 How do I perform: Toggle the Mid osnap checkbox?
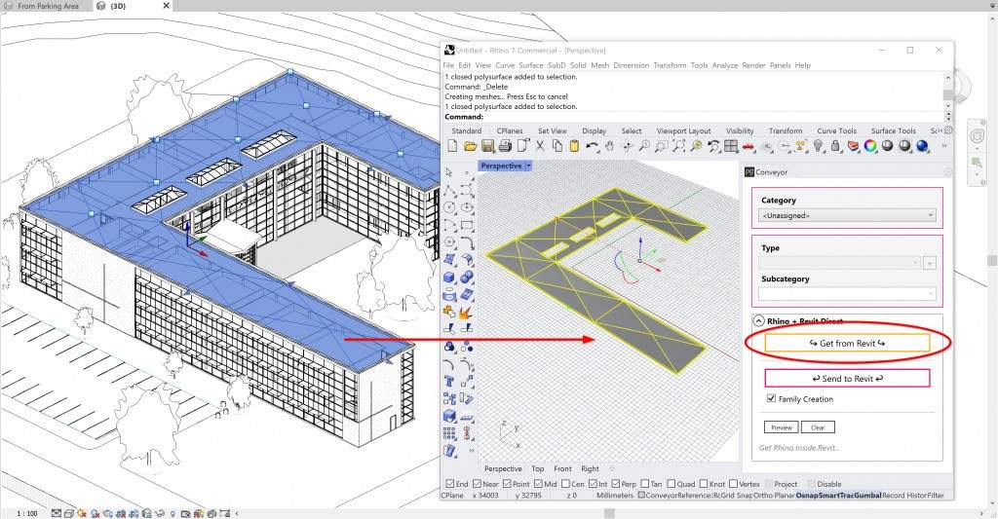point(538,484)
